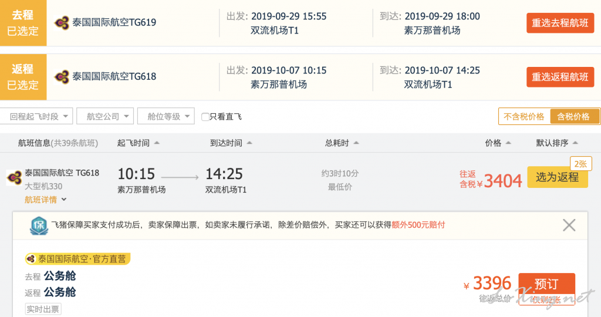Sort the list by 价格 column
The image size is (601, 317).
498,143
